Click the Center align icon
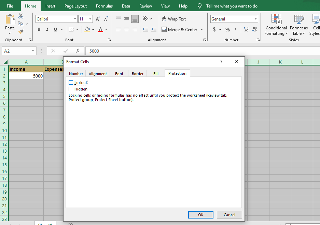 (127, 29)
